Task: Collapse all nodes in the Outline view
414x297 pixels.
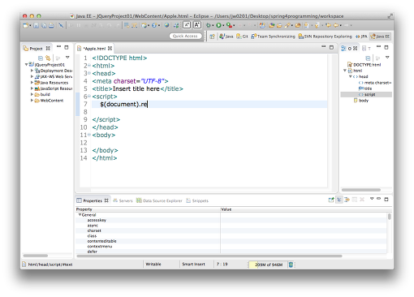Action: (x=368, y=58)
